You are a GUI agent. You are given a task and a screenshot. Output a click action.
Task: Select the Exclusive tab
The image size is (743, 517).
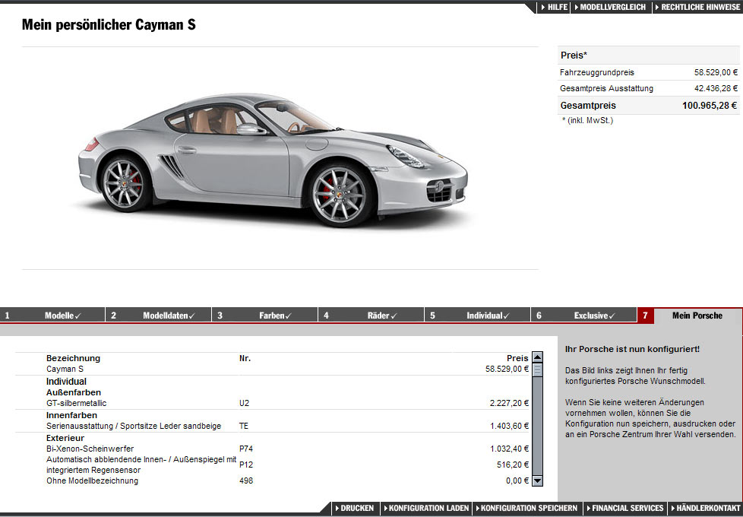tap(583, 316)
